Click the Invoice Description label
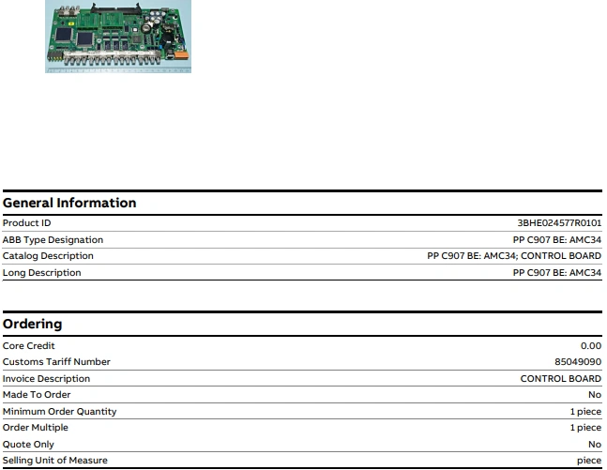The image size is (607, 470). pyautogui.click(x=46, y=379)
